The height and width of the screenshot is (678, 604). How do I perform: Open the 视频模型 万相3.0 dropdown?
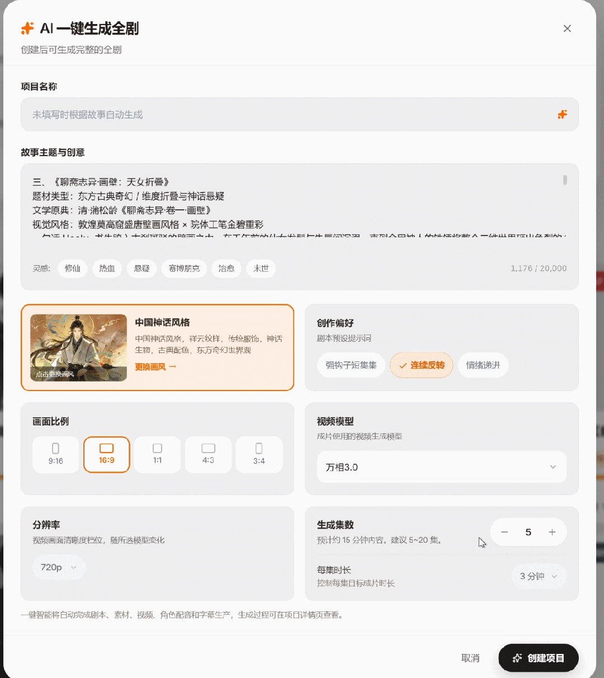point(442,467)
